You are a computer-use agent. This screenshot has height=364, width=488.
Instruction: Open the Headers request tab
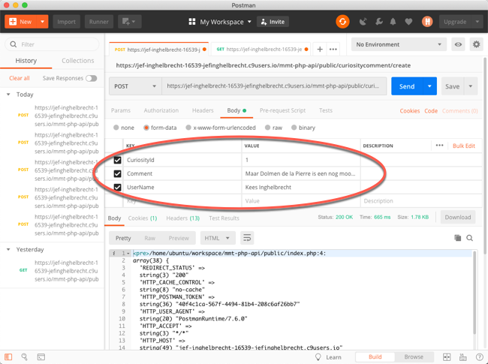click(x=203, y=110)
